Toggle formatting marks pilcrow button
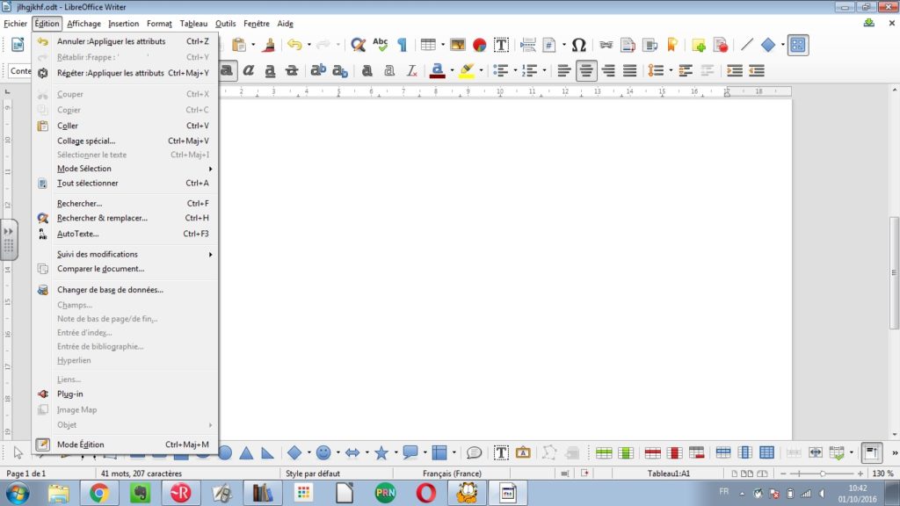 click(x=402, y=45)
